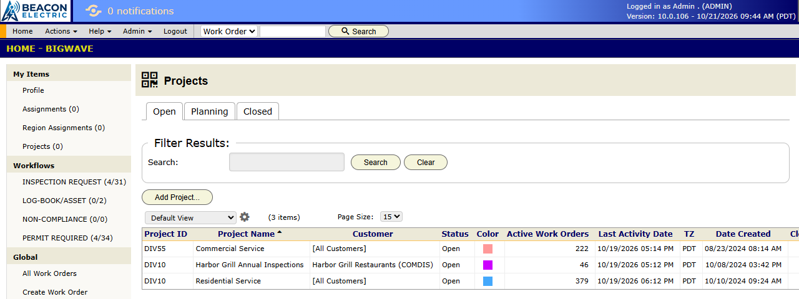Viewport: 799px width, 299px height.
Task: Sort by Last Activity Date column
Action: (x=635, y=234)
